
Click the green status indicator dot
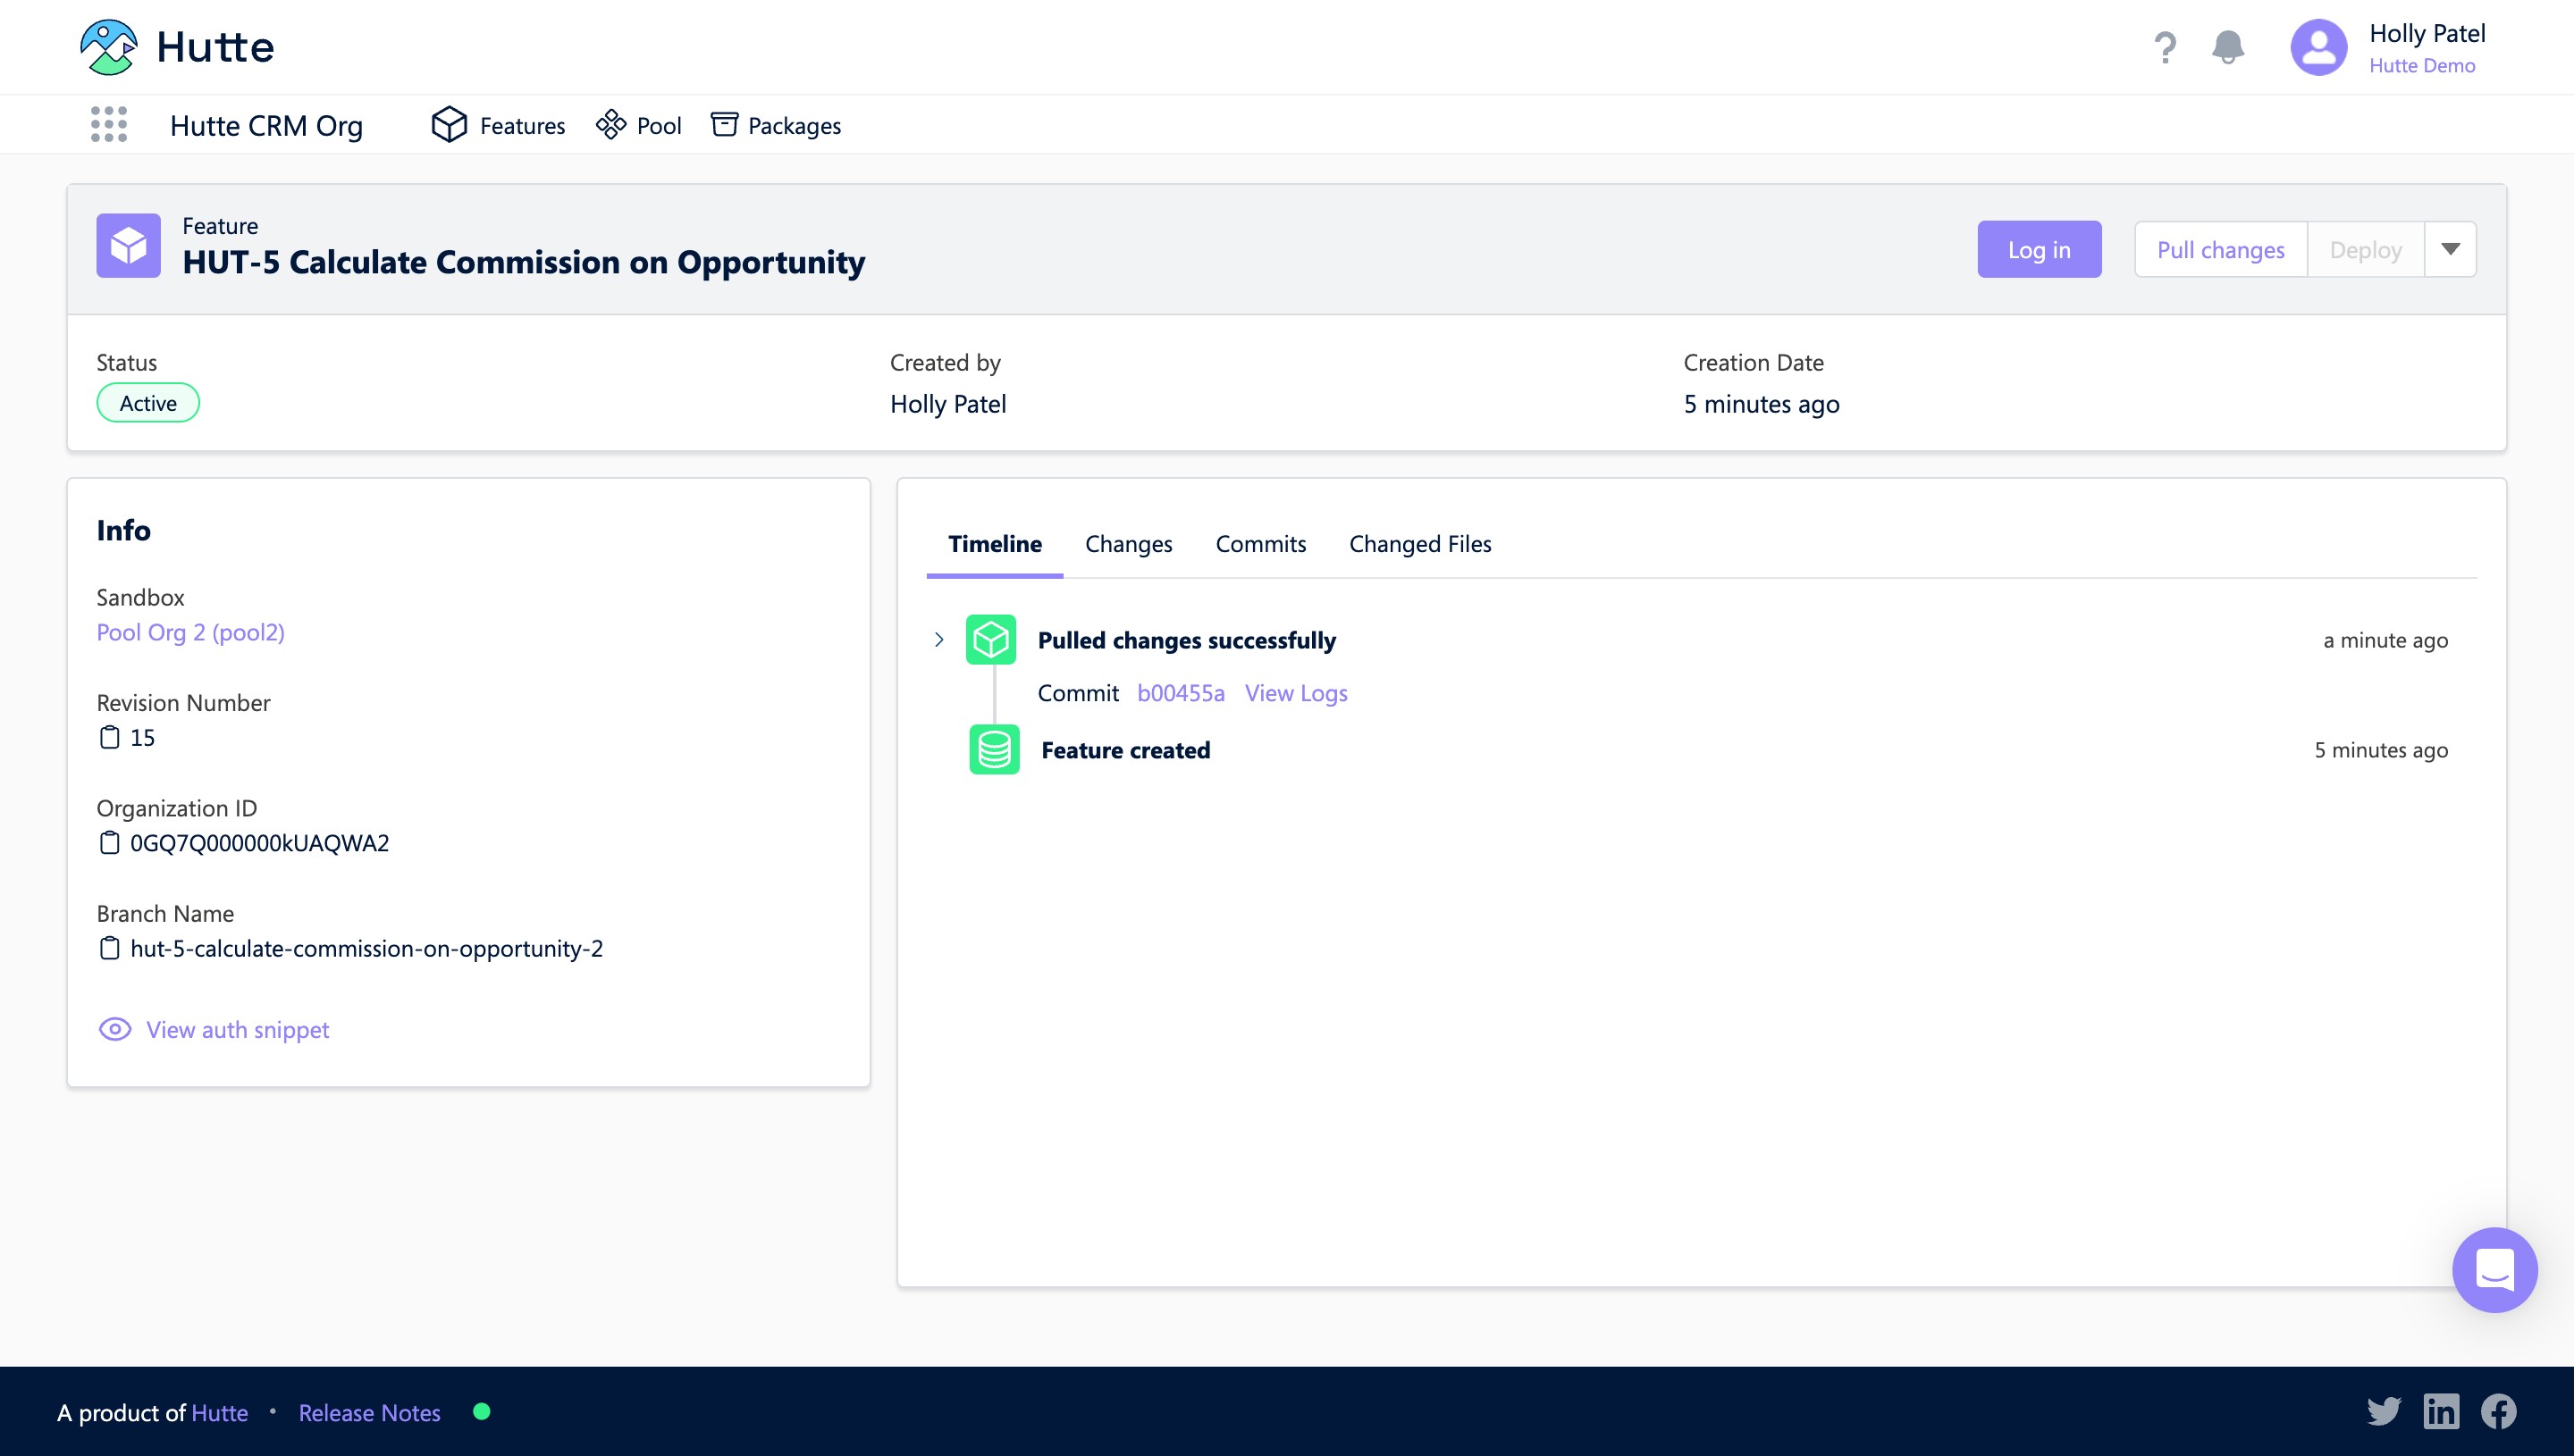(481, 1411)
